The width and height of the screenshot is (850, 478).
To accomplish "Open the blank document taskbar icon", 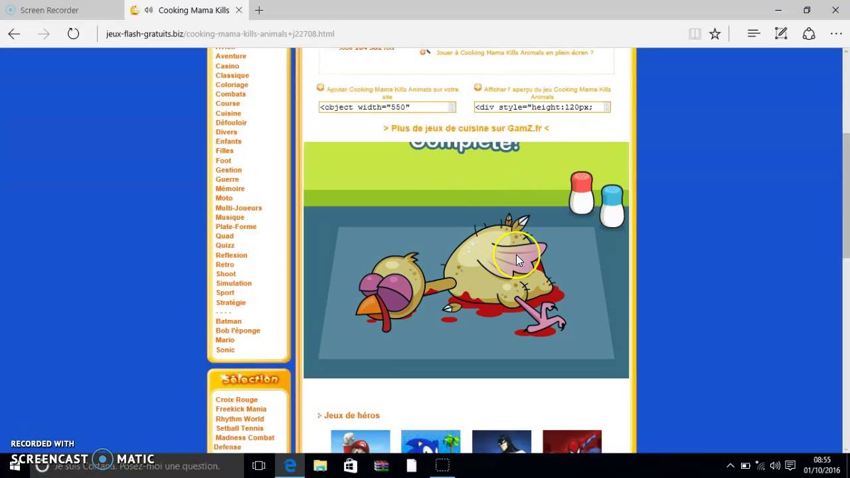I will point(412,466).
